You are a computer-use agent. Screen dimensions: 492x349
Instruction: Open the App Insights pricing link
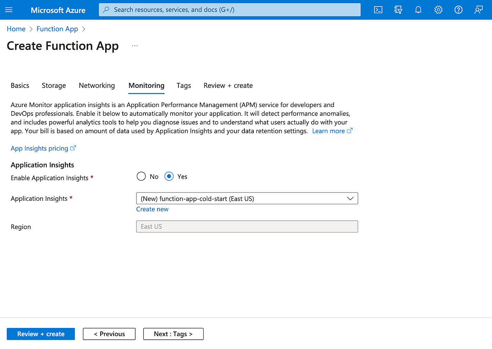coord(39,148)
